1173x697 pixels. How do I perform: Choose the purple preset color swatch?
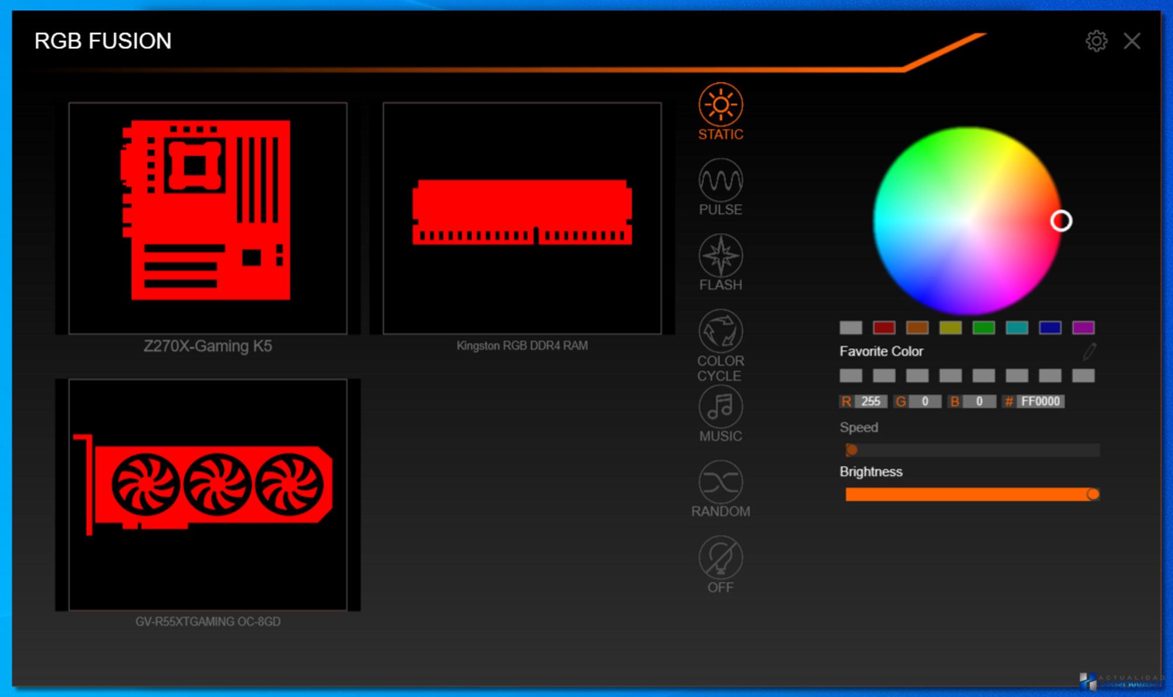pos(1083,328)
